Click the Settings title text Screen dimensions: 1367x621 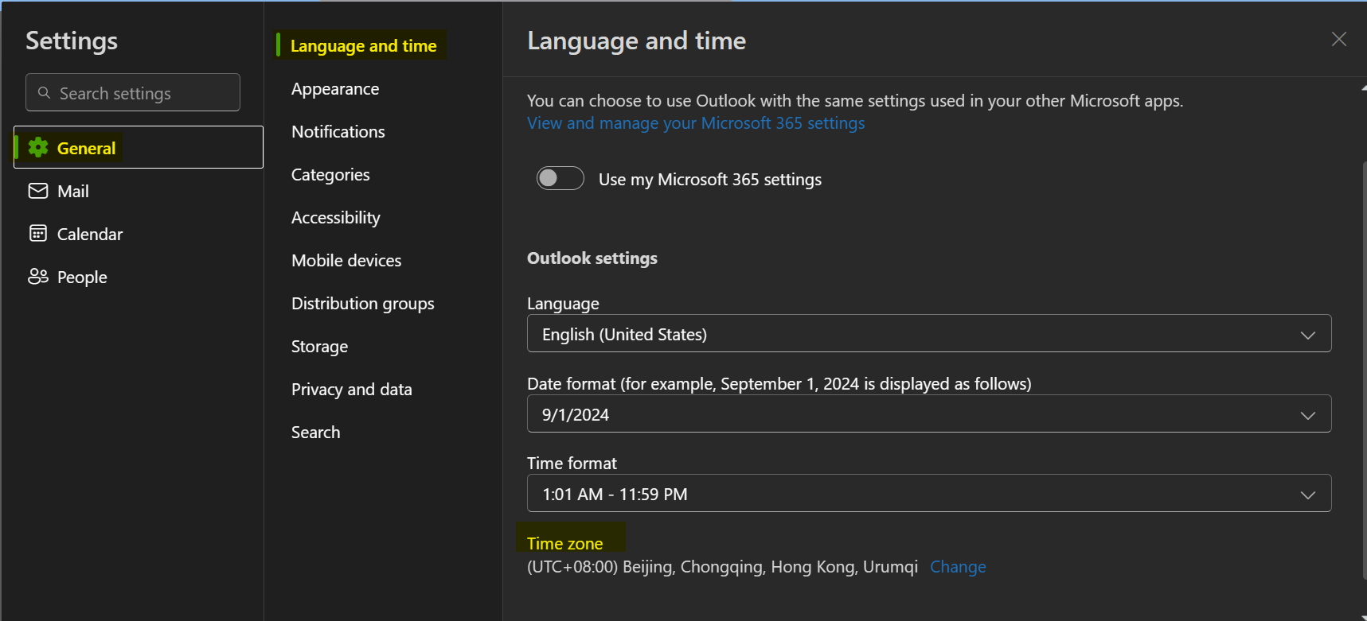[x=72, y=41]
